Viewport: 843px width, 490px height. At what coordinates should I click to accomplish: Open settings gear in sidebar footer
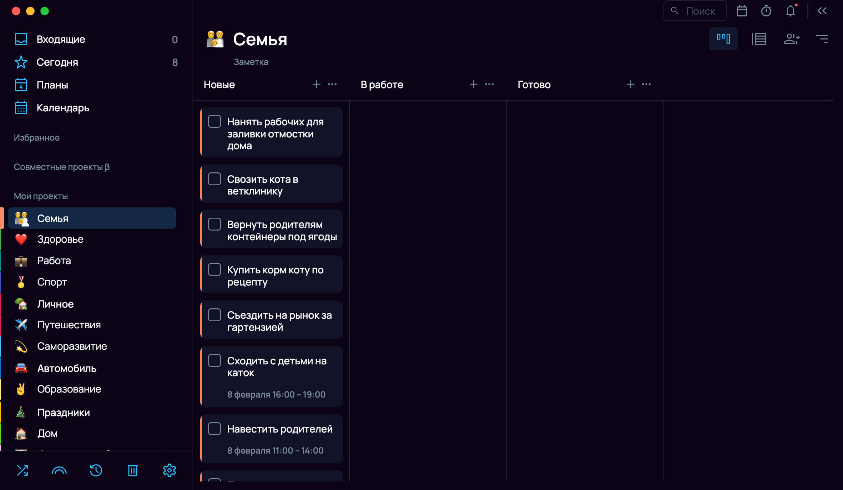pos(169,470)
